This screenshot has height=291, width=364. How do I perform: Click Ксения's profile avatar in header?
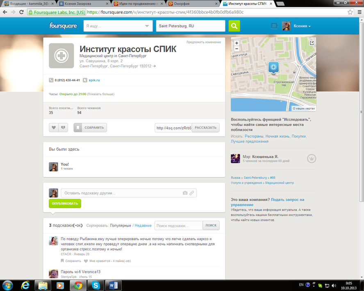coord(286,26)
